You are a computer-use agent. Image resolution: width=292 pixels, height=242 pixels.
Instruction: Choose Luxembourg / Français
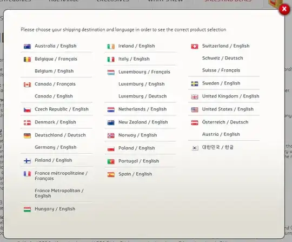(144, 72)
